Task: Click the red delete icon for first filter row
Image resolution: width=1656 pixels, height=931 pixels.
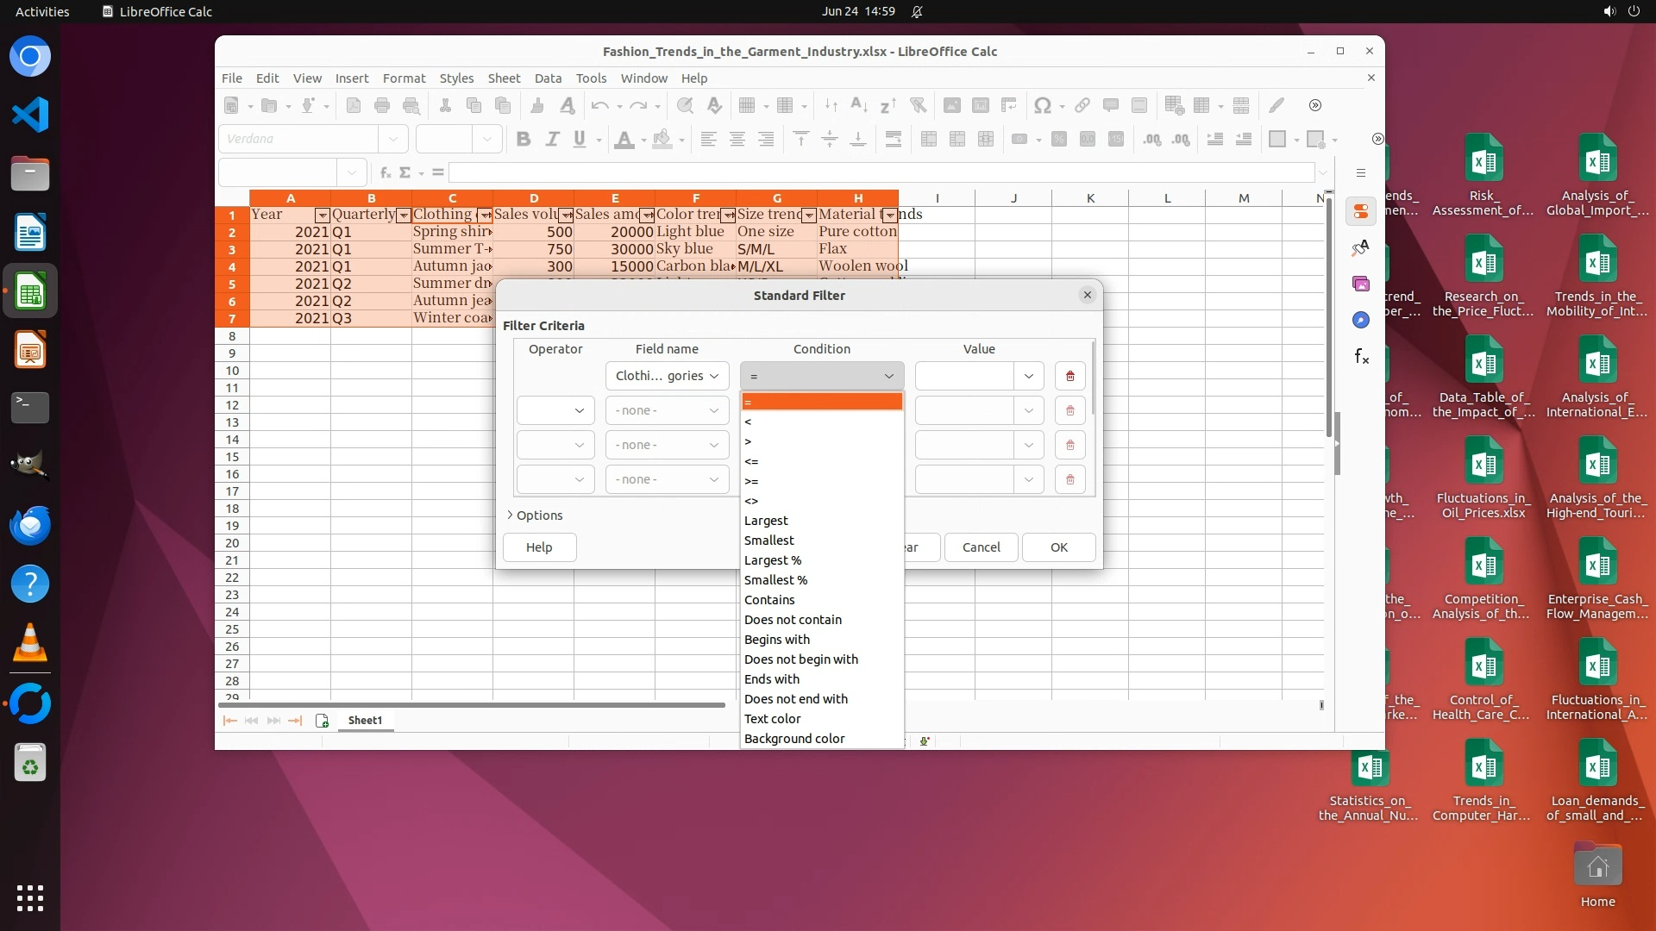Action: (x=1069, y=376)
